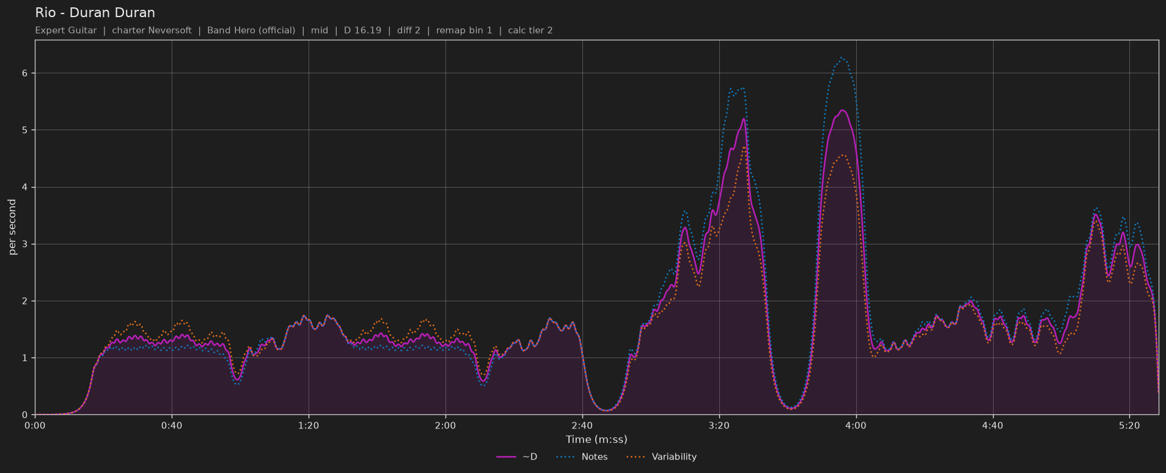This screenshot has width=1166, height=473.
Task: Click the x-axis tick label '0:40'
Action: 172,426
